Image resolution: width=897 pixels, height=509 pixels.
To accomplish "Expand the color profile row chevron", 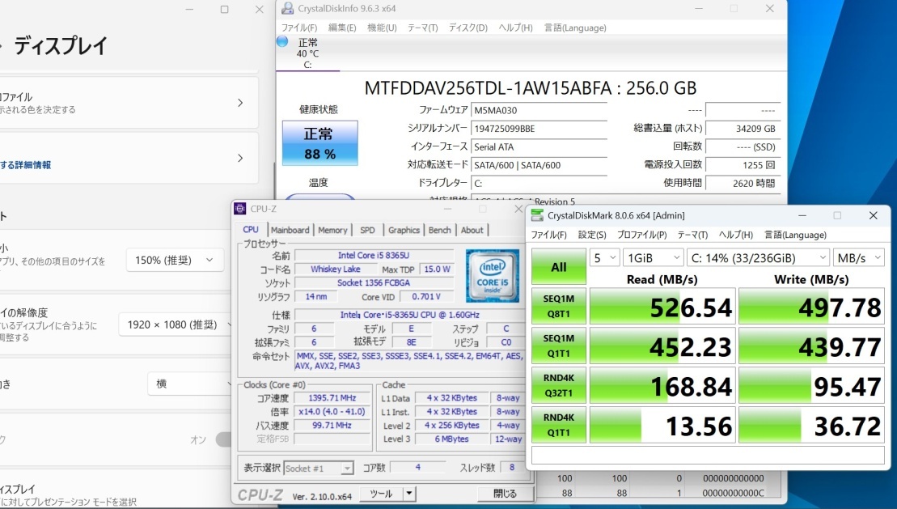I will coord(240,103).
